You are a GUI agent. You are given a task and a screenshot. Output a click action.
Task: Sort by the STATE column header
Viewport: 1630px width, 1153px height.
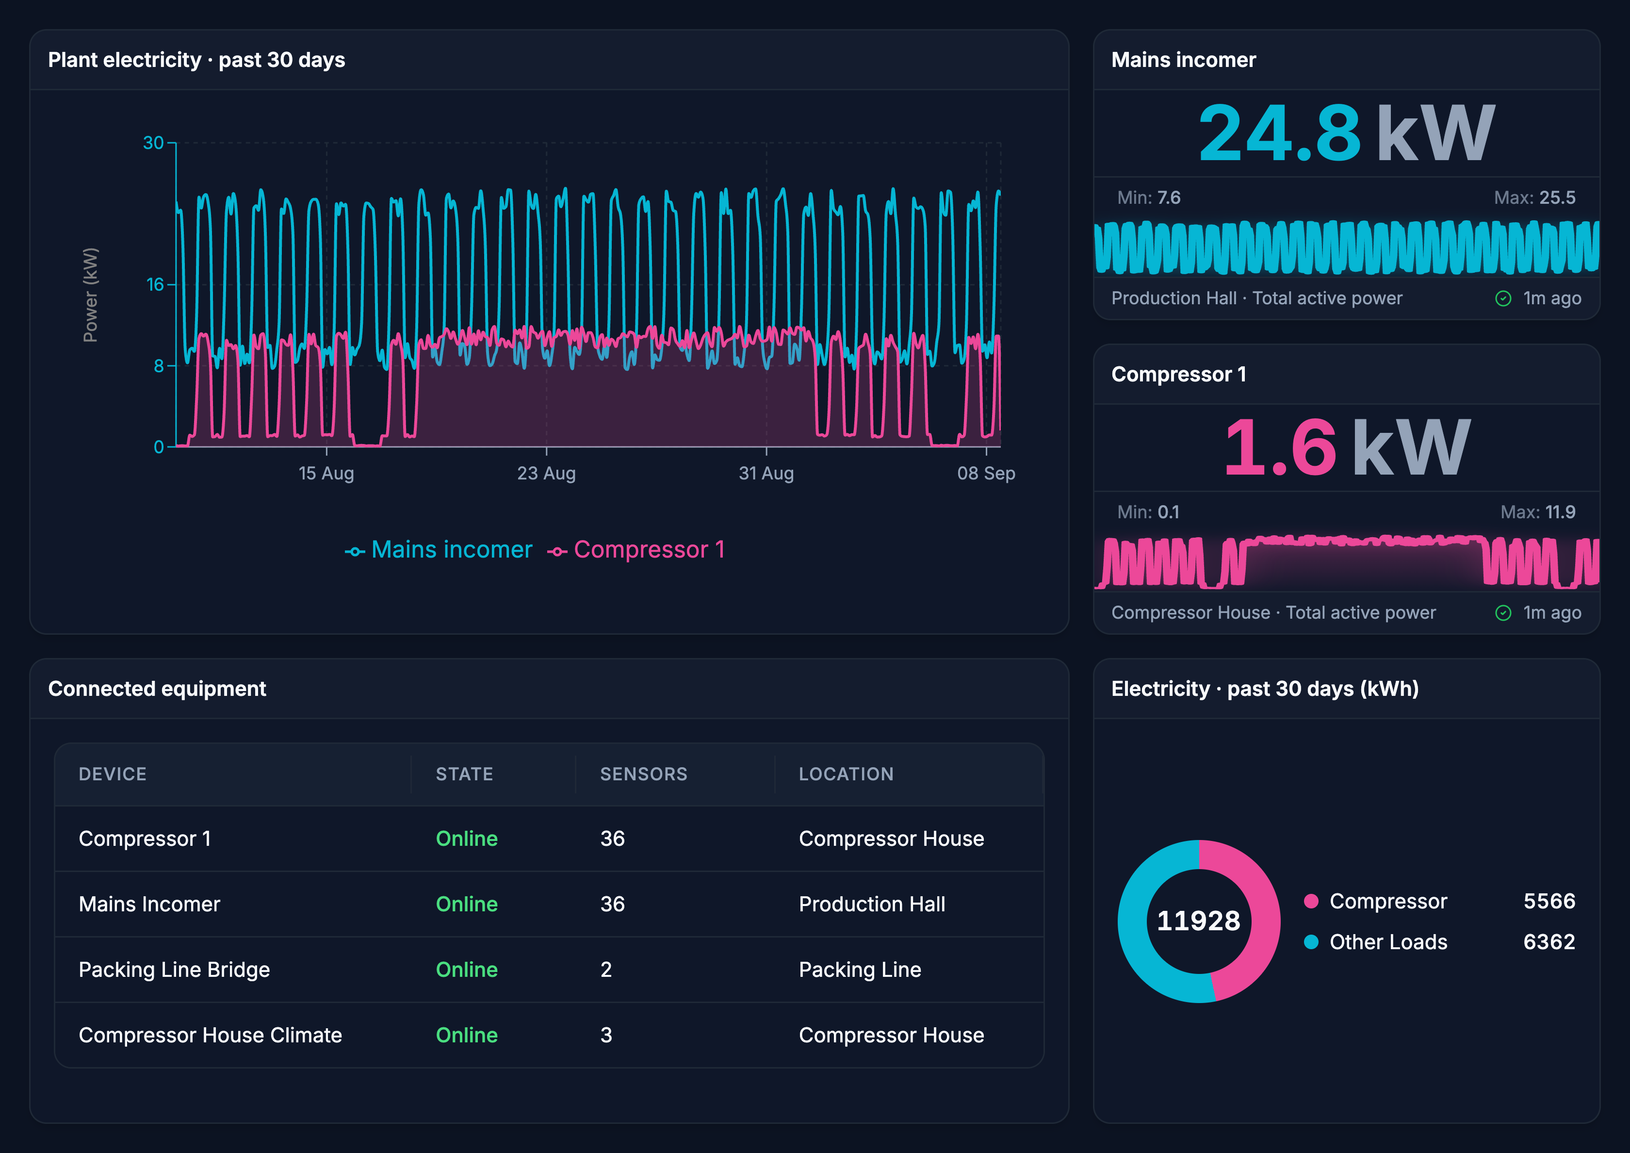click(x=464, y=774)
